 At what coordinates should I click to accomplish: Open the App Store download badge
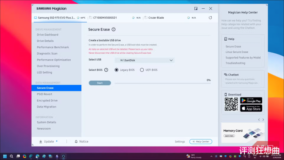coord(251,108)
